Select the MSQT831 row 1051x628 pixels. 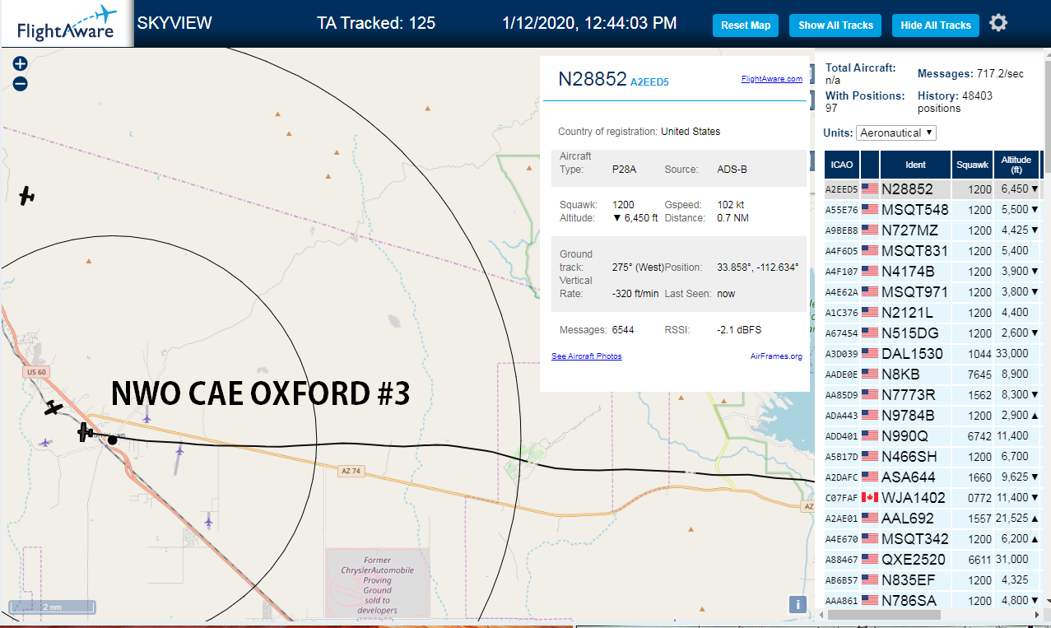tap(932, 250)
